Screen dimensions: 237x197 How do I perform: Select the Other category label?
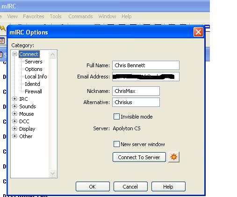[26, 136]
